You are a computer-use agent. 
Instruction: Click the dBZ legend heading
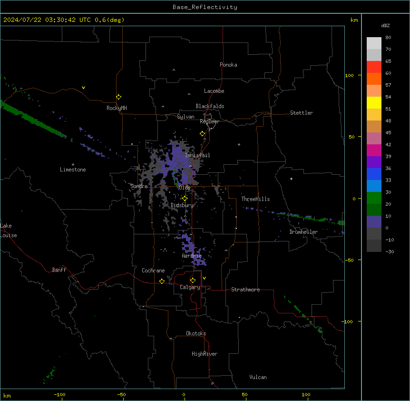tap(385, 25)
